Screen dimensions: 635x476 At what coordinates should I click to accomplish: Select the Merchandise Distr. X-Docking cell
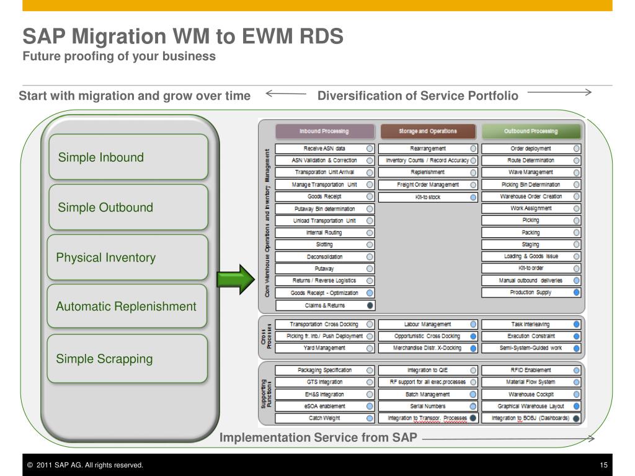428,348
